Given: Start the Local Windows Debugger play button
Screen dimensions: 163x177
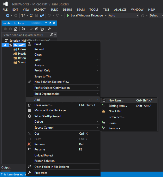Looking at the screenshot, I should tap(68, 15).
